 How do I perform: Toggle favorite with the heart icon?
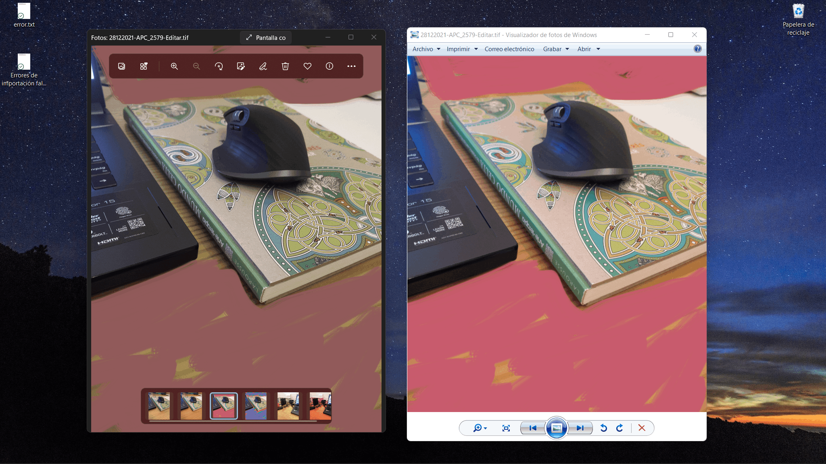(x=307, y=66)
